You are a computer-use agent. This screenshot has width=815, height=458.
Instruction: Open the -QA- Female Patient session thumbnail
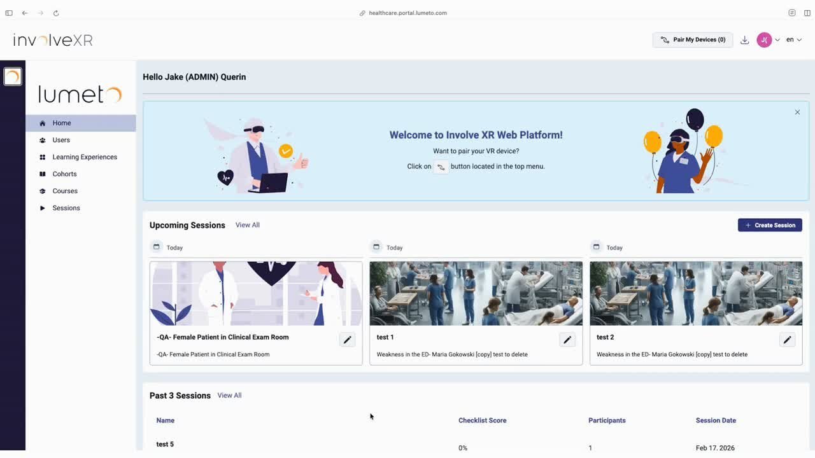click(256, 293)
